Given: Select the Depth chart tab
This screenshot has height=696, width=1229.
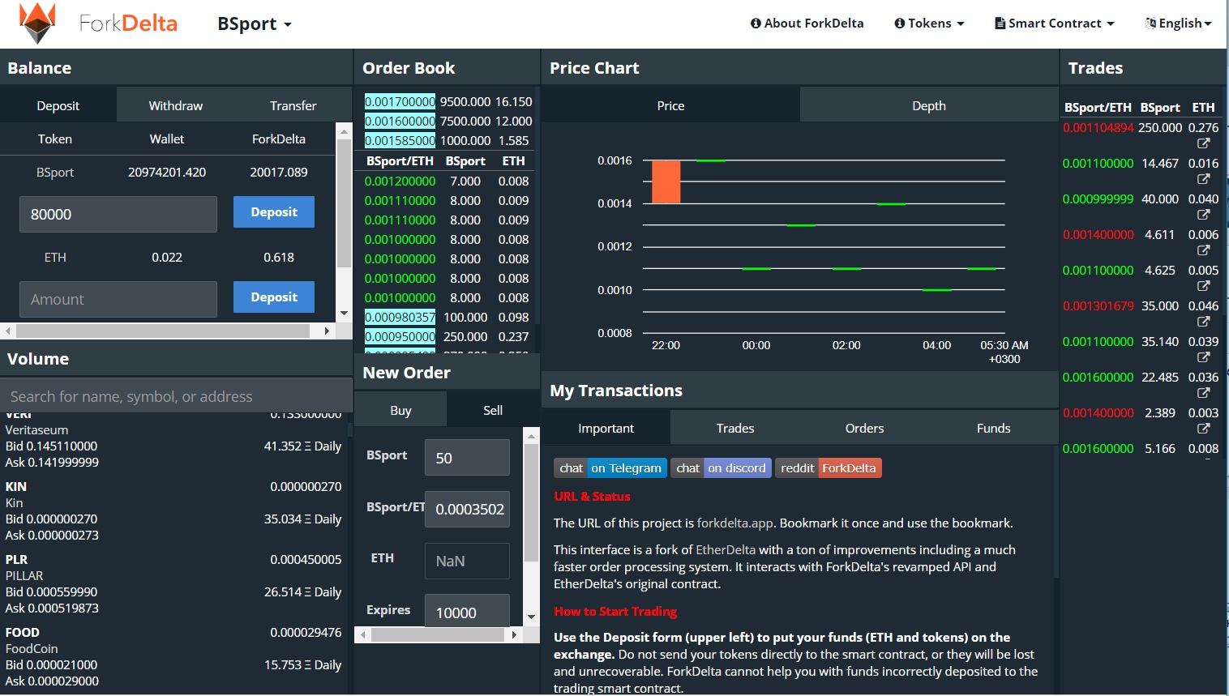Looking at the screenshot, I should pyautogui.click(x=929, y=105).
